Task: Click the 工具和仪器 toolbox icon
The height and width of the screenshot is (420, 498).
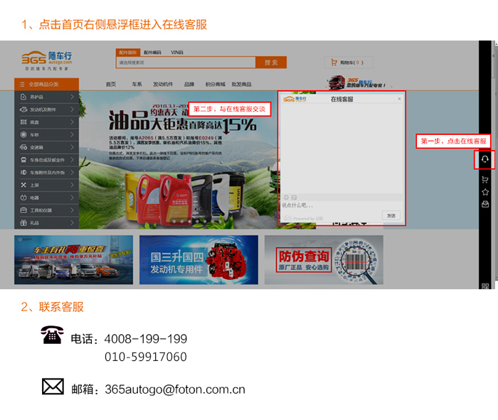Action: 23,210
